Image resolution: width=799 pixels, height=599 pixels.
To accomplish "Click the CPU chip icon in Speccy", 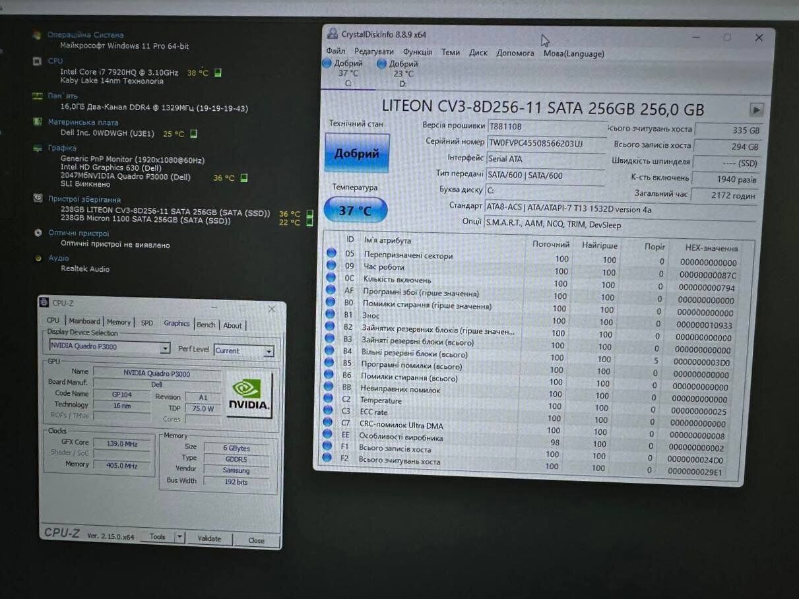I will 38,61.
